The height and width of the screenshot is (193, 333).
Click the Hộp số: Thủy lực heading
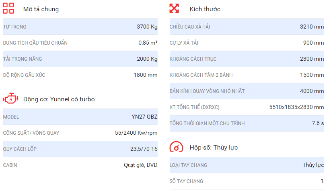click(214, 147)
